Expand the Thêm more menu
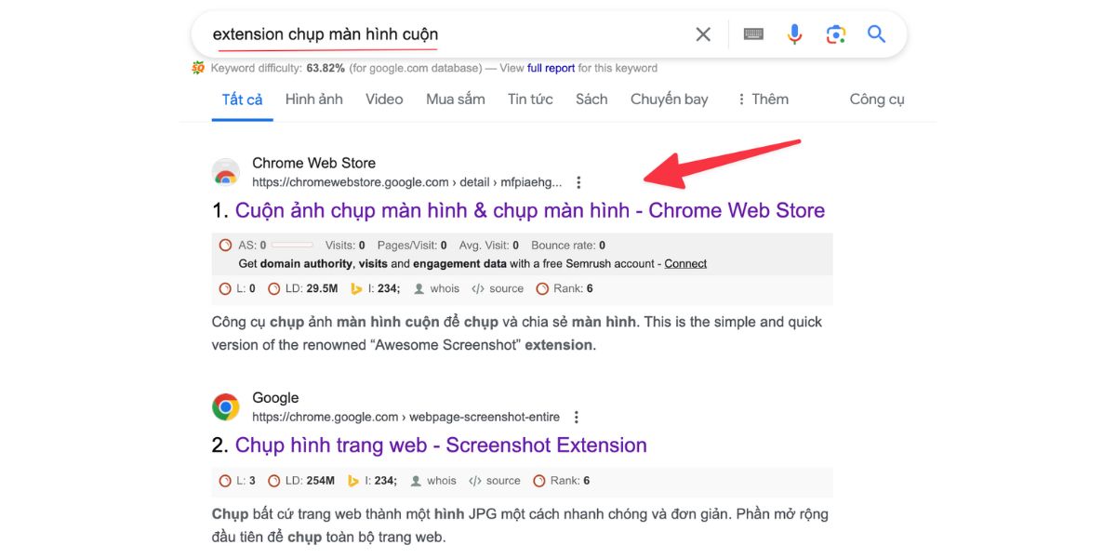The height and width of the screenshot is (558, 1116). pyautogui.click(x=762, y=100)
